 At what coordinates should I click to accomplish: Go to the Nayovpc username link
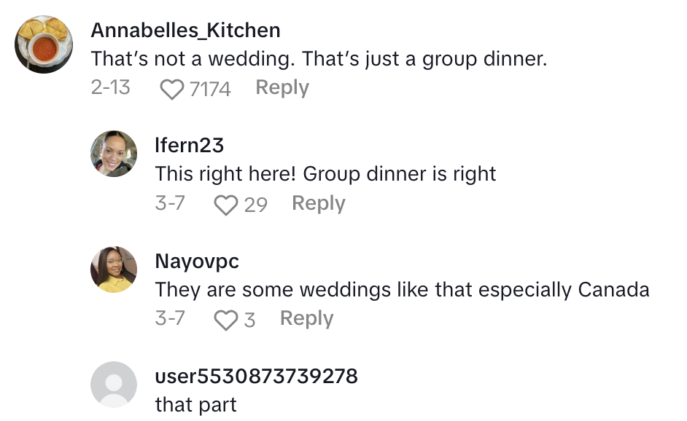pos(197,261)
